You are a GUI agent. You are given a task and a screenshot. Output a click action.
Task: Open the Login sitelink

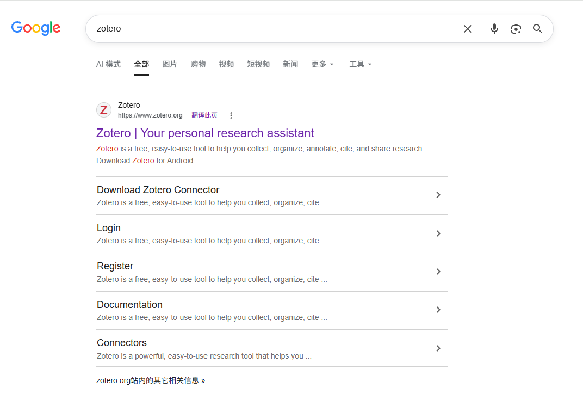coord(109,228)
